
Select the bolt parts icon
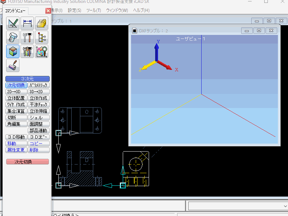pyautogui.click(x=13, y=37)
